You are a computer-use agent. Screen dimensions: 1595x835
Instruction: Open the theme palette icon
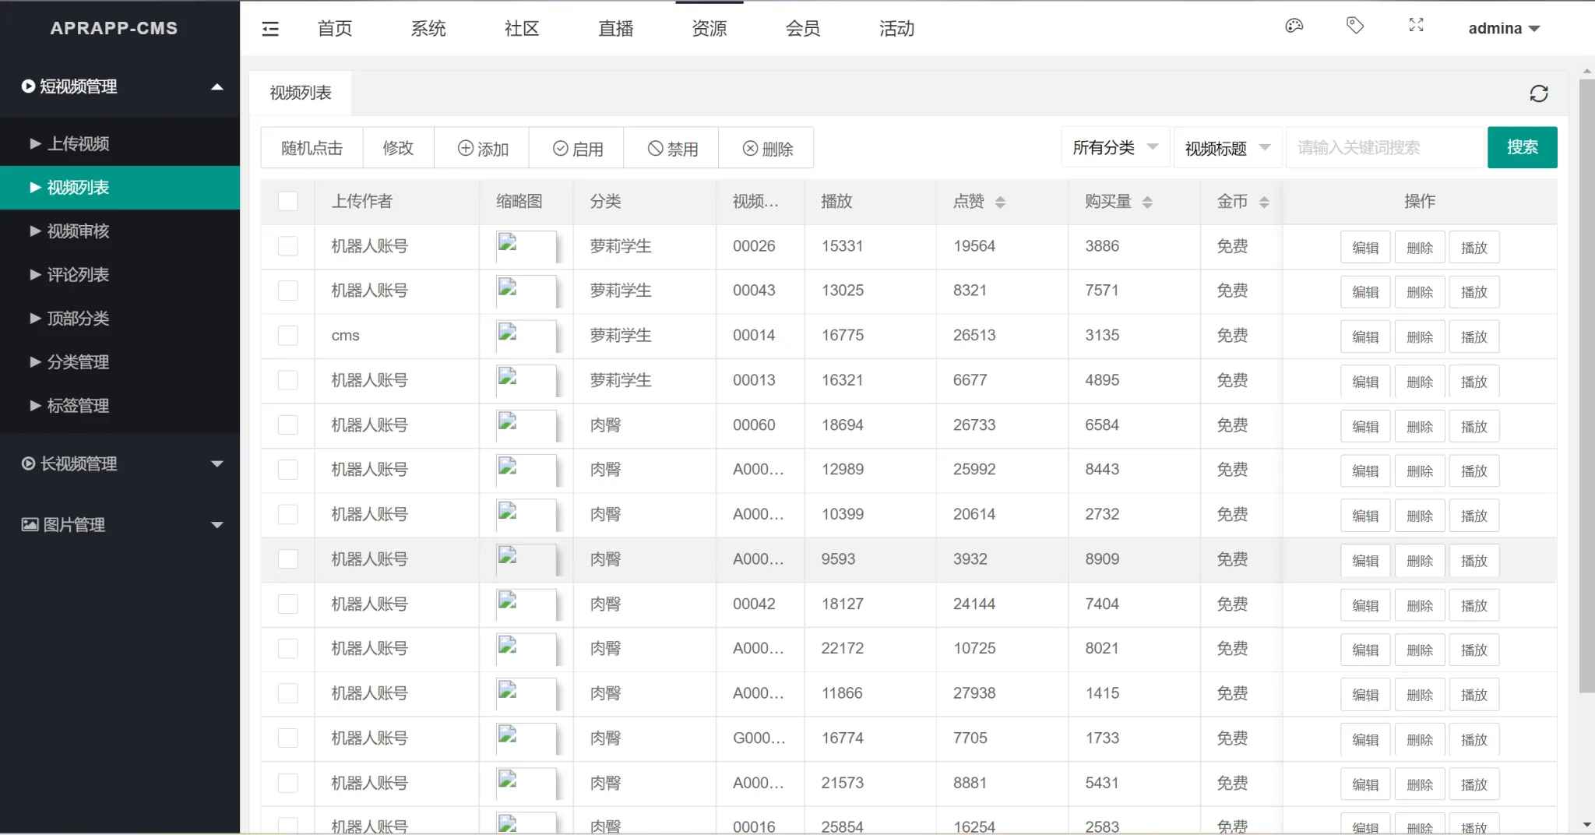tap(1294, 26)
